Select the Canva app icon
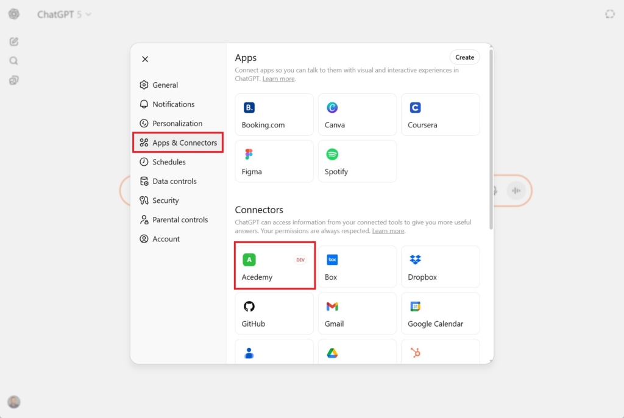This screenshot has width=624, height=418. click(332, 108)
